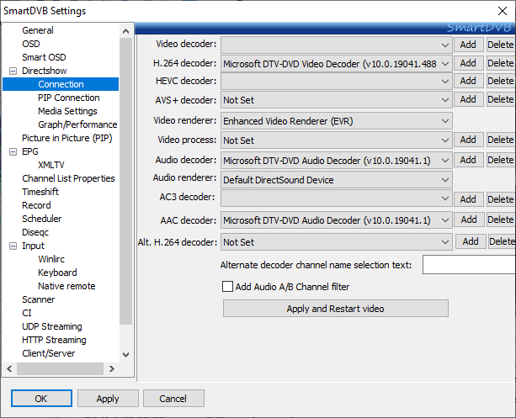Collapse the Directshow tree node
The width and height of the screenshot is (516, 418).
tap(13, 71)
